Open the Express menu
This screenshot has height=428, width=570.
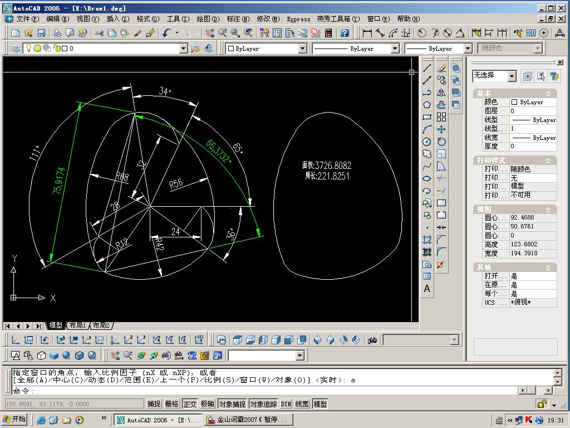(x=298, y=19)
